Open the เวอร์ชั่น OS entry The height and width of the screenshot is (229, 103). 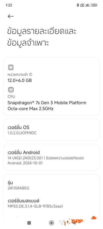[x=51, y=130]
